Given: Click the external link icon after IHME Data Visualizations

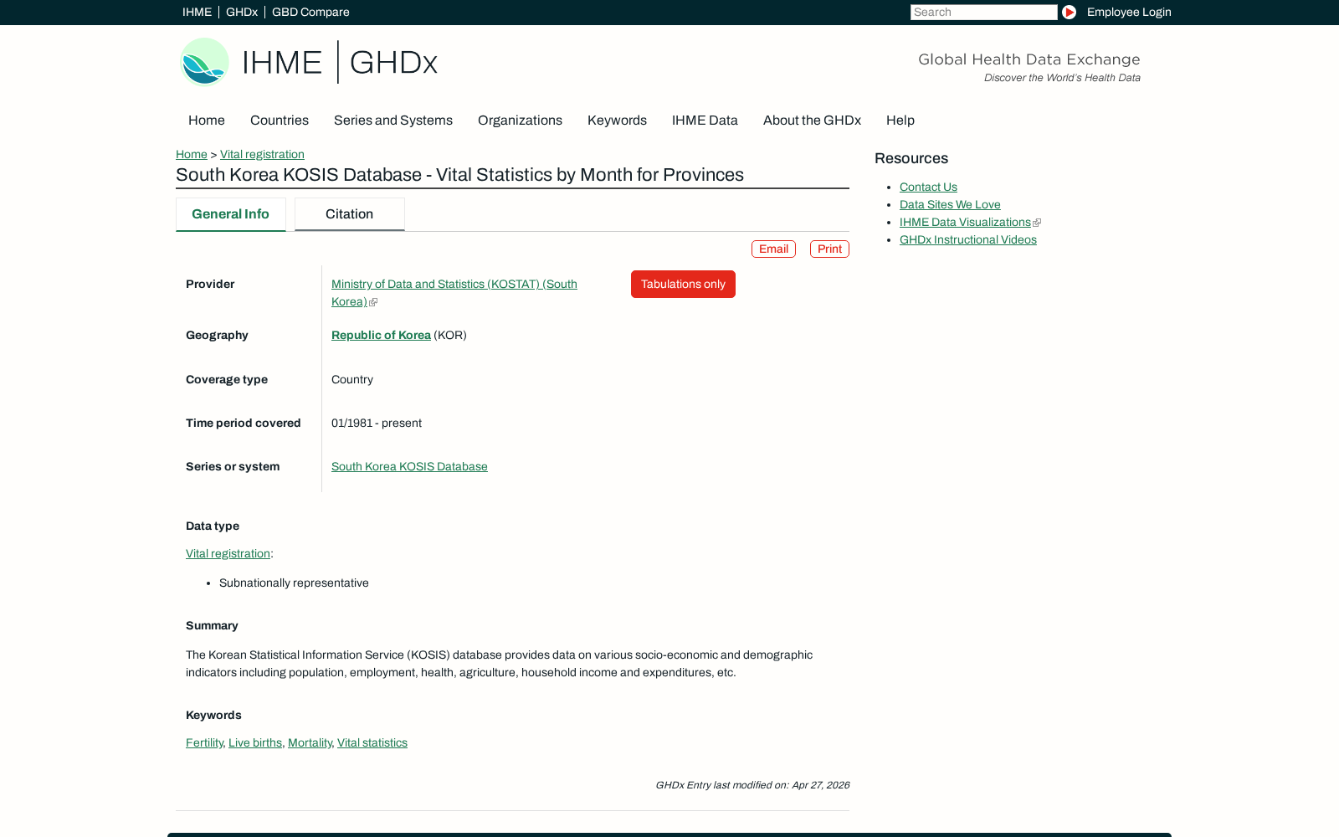Looking at the screenshot, I should 1037,223.
